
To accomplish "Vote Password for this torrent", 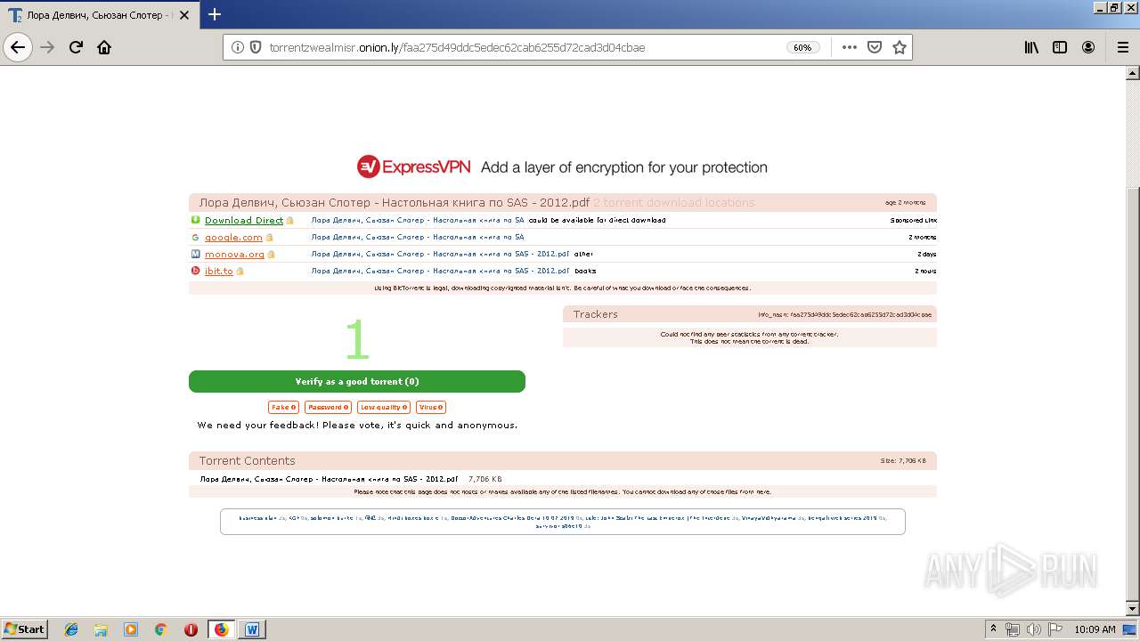I will (328, 407).
